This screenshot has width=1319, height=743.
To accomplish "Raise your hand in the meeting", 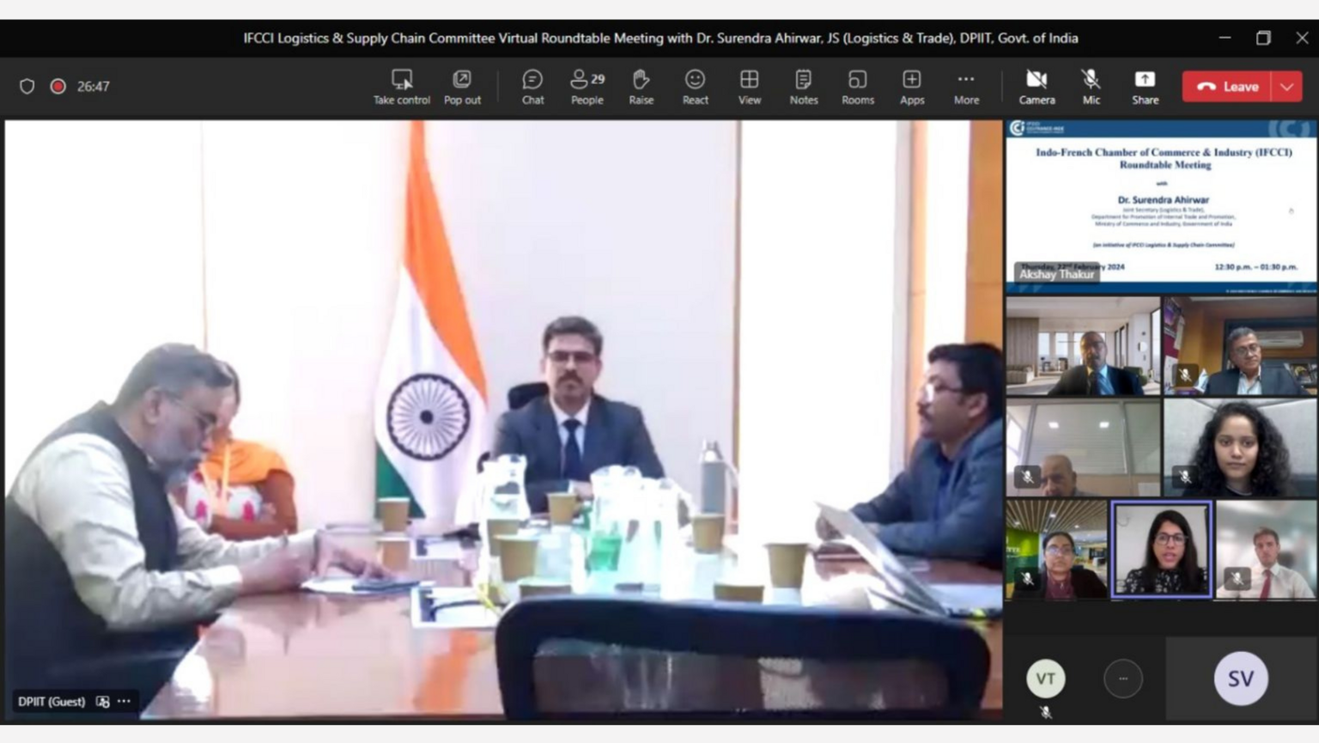I will (x=641, y=87).
